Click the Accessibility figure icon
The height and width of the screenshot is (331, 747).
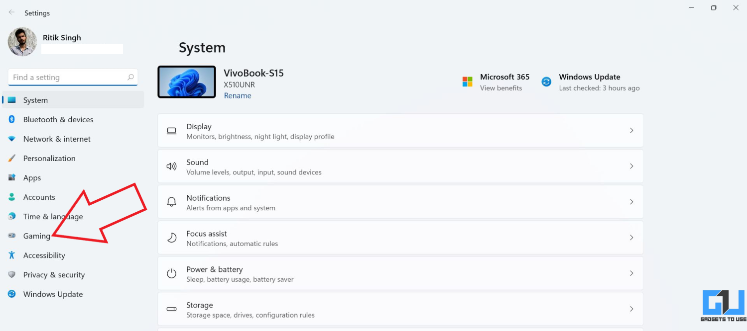12,255
